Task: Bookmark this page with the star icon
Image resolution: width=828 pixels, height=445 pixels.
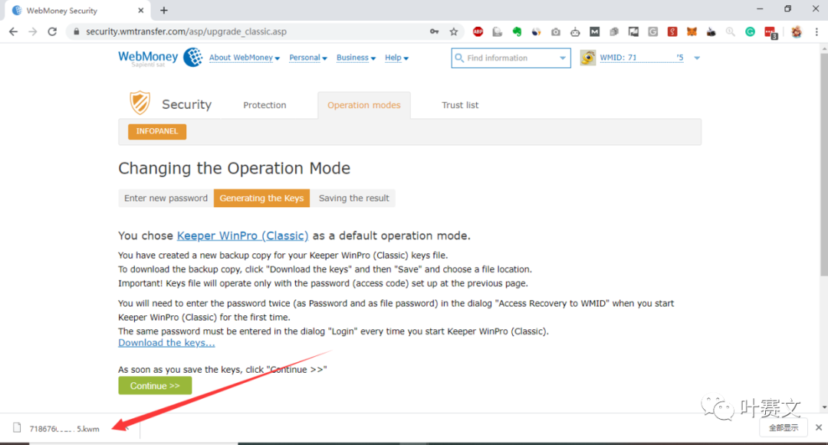Action: 454,31
